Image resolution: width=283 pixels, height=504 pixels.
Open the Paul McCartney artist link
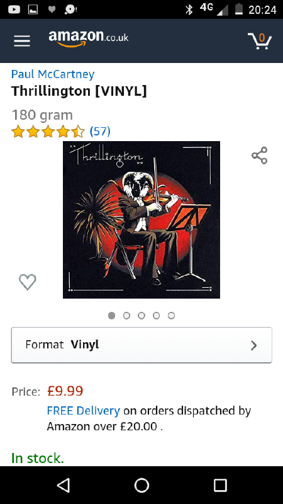point(53,74)
